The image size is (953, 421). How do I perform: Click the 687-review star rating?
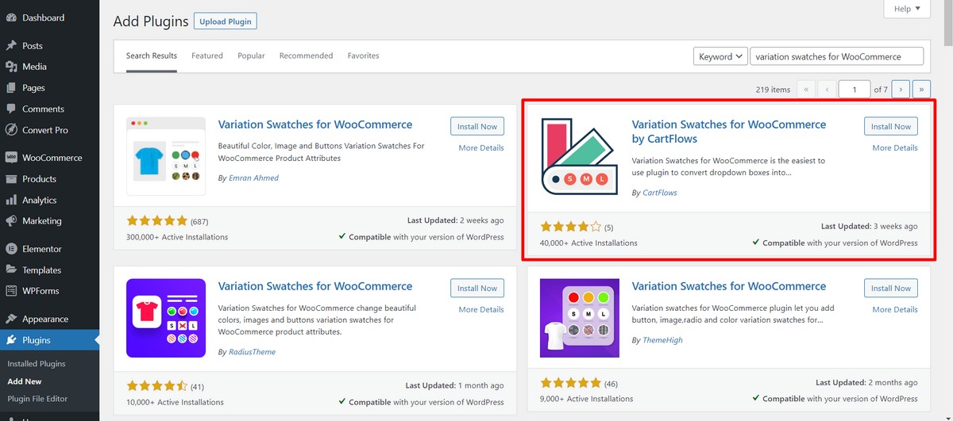tap(157, 221)
